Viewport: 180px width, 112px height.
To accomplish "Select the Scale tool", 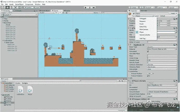I will click(15, 8).
